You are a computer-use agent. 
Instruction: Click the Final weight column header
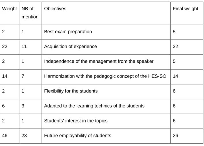point(185,9)
